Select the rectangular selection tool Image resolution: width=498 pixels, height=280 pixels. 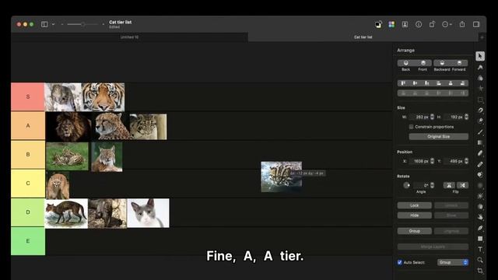click(x=480, y=100)
